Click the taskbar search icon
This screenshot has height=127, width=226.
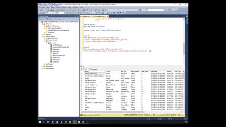pyautogui.click(x=44, y=122)
